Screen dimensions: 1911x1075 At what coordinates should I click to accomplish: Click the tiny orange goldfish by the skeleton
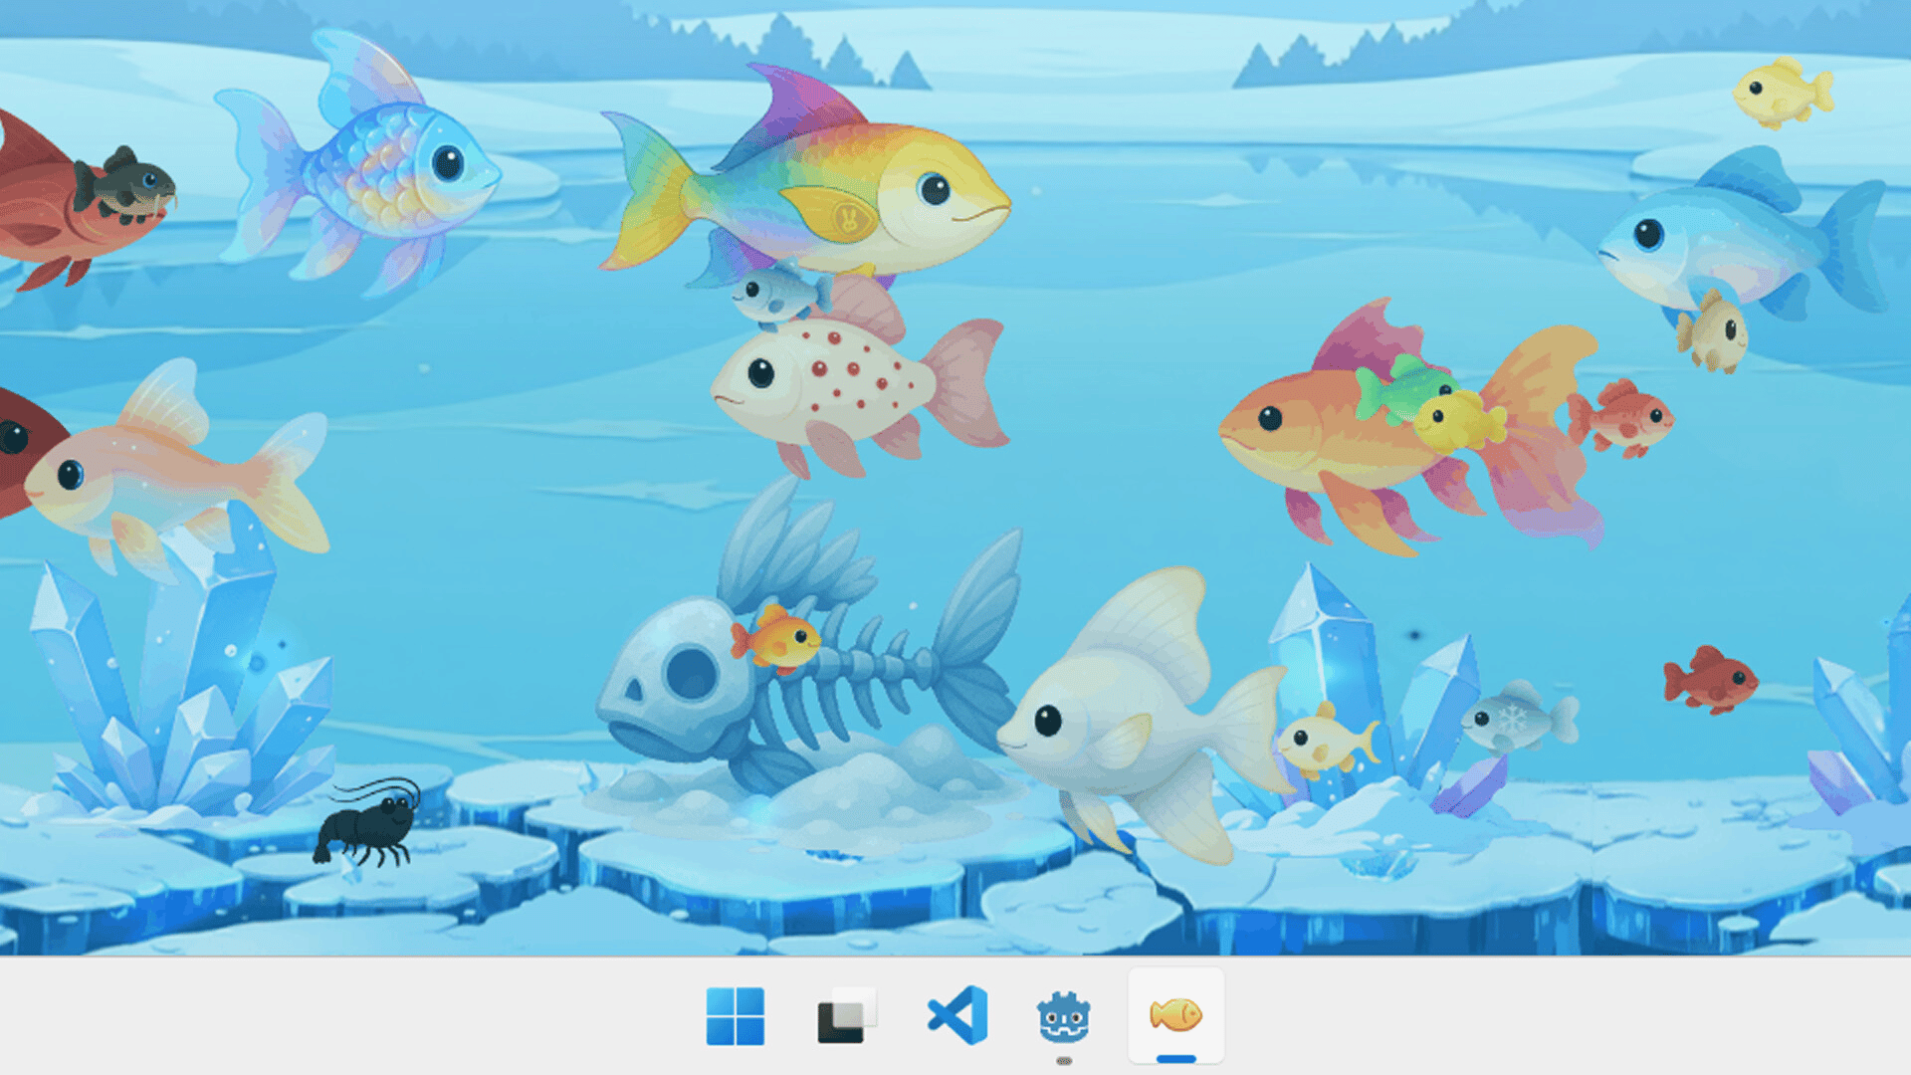click(x=776, y=638)
